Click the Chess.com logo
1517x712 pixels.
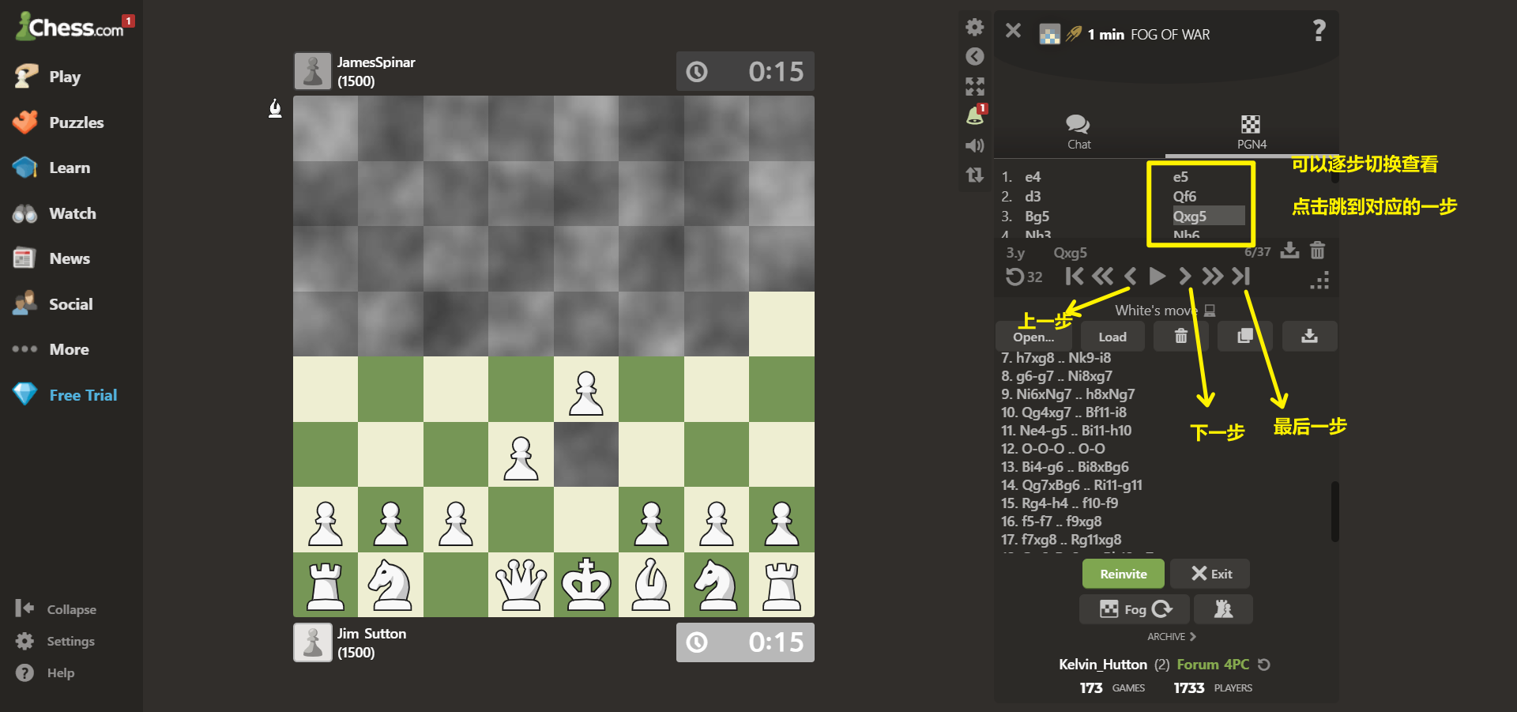pyautogui.click(x=71, y=27)
